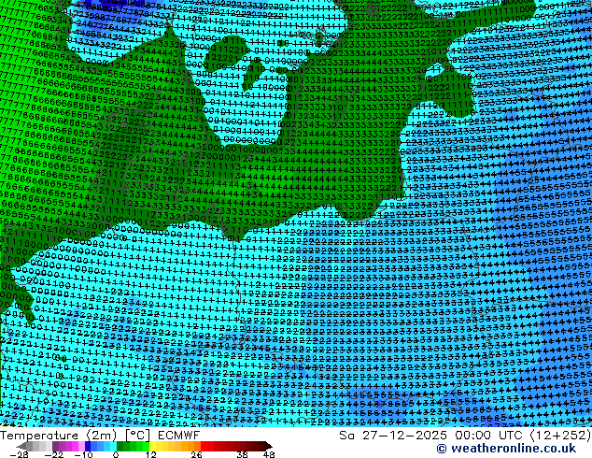This screenshot has height=458, width=592.
Task: Click the yellow swatch in the temperature legend
Action: pyautogui.click(x=152, y=446)
